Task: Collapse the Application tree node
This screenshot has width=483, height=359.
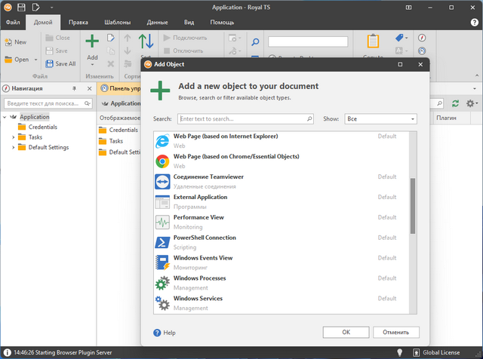Action: tap(5, 117)
